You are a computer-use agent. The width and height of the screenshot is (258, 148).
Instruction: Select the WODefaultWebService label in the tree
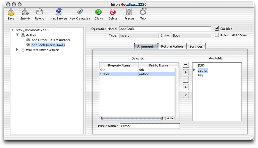tap(43, 50)
